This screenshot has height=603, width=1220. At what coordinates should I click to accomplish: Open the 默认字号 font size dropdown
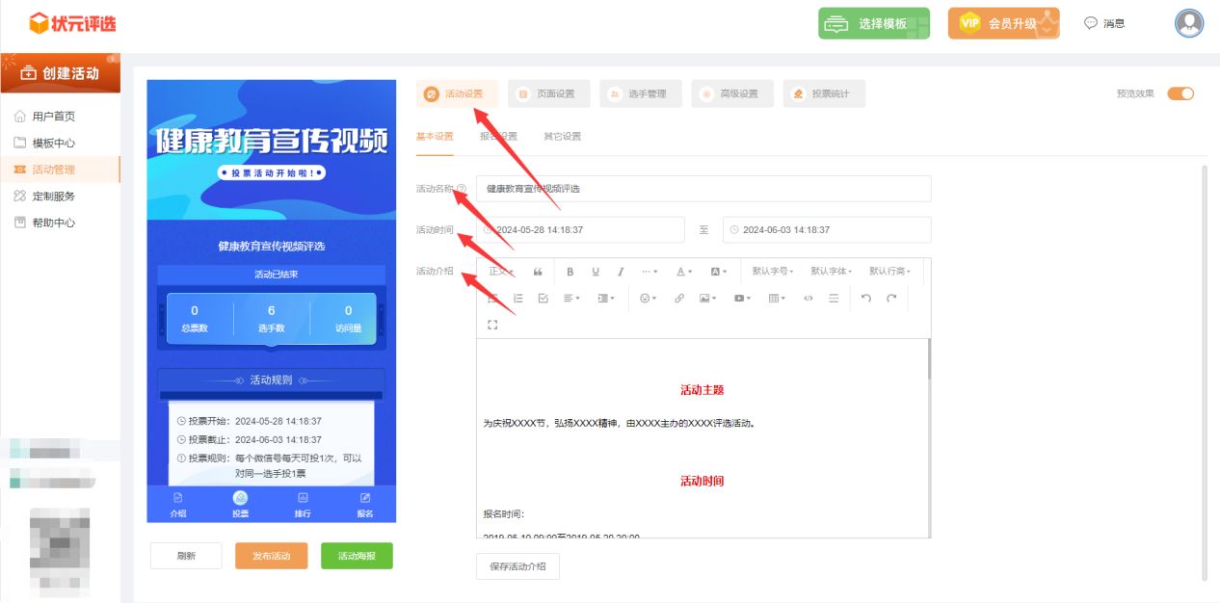pyautogui.click(x=774, y=272)
